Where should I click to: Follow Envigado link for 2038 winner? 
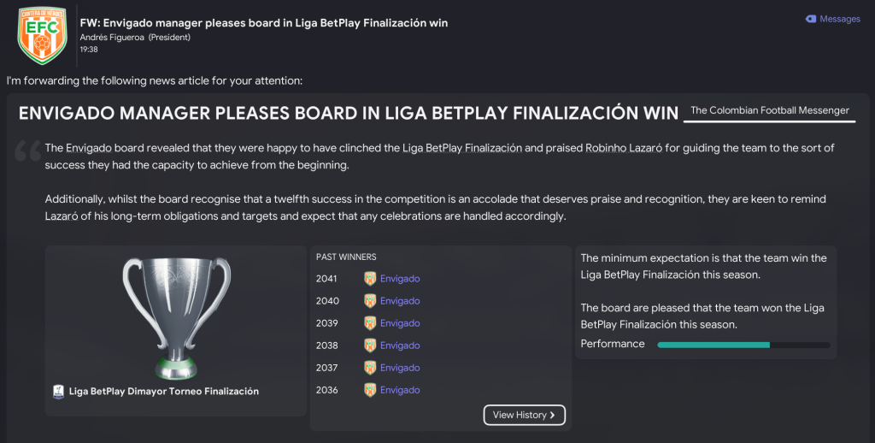(400, 346)
